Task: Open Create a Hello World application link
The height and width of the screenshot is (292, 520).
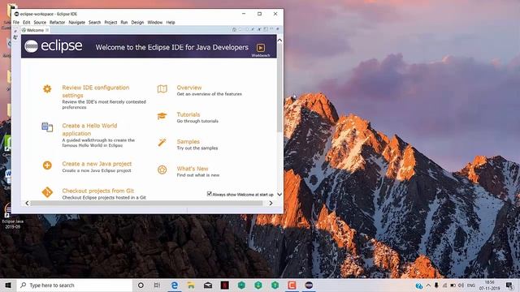Action: [89, 130]
